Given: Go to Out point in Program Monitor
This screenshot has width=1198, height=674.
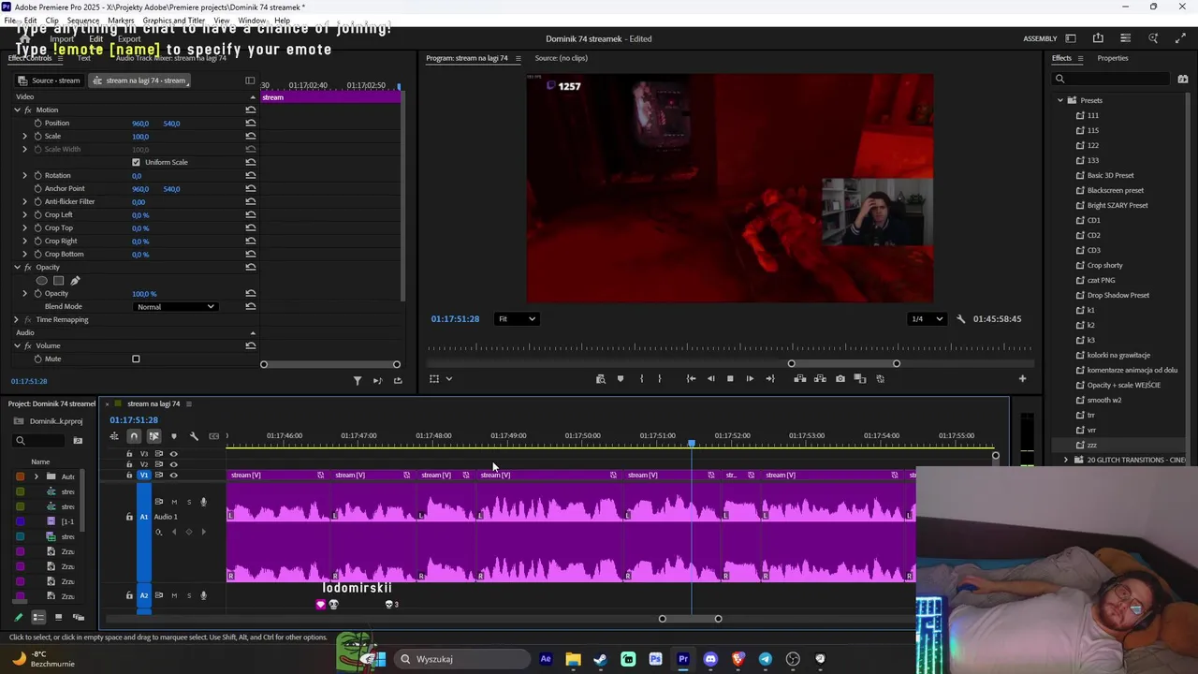Looking at the screenshot, I should 770,379.
